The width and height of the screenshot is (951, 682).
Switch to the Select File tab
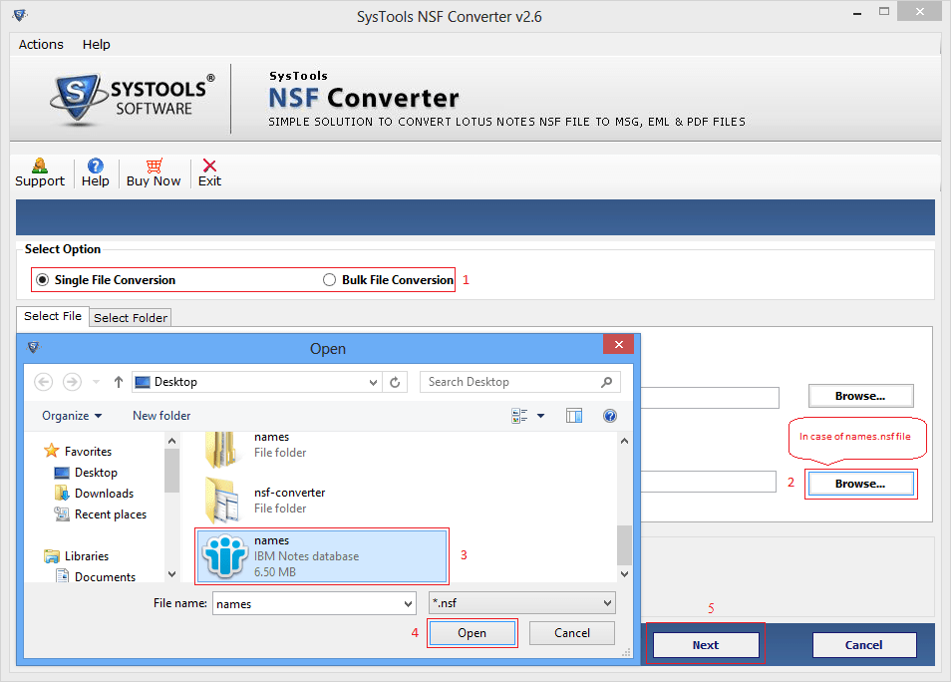point(53,316)
